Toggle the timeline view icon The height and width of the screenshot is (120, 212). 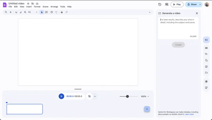89,96
